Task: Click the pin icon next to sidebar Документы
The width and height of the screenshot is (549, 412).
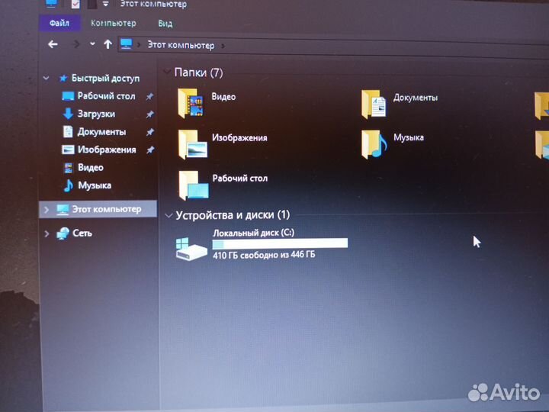Action: coord(150,132)
